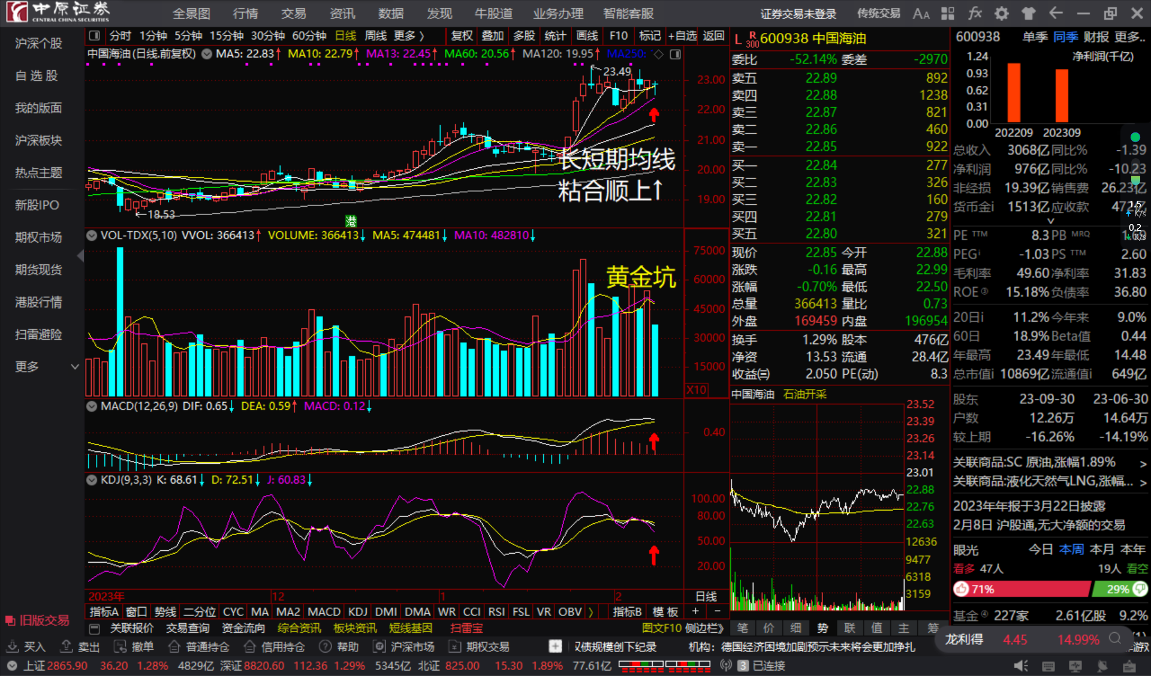Click the AA font size icon
Image resolution: width=1151 pixels, height=676 pixels.
[x=921, y=13]
